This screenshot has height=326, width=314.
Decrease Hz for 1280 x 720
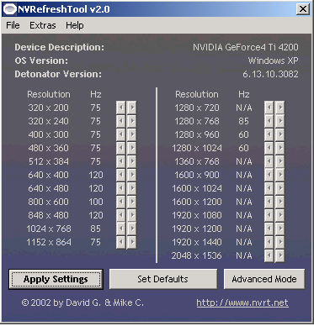pos(269,108)
